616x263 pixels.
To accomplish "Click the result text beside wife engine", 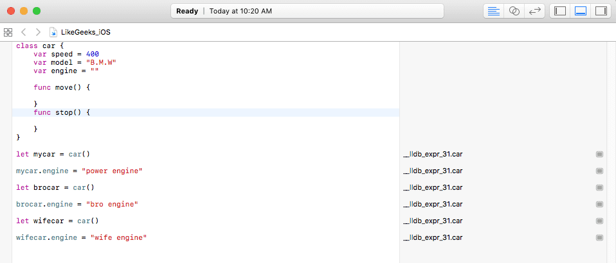I will [433, 237].
